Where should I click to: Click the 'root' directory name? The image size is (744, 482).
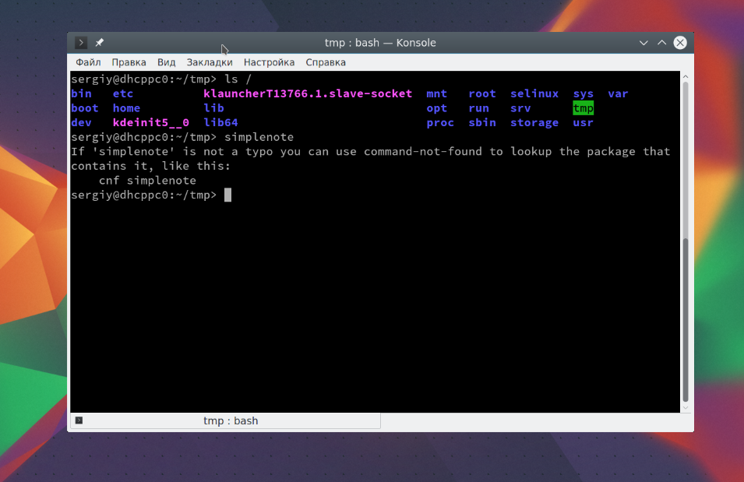coord(482,93)
